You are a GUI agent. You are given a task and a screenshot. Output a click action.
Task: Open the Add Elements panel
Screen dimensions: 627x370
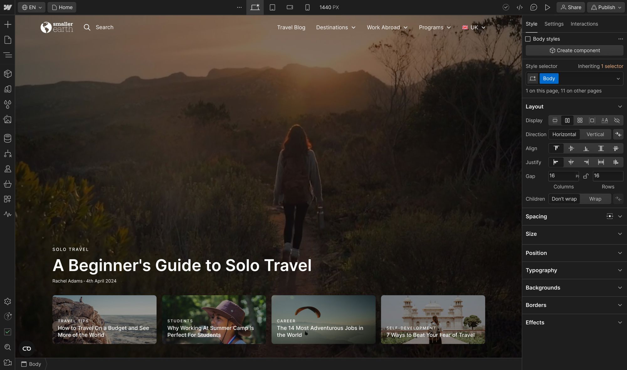click(x=7, y=24)
